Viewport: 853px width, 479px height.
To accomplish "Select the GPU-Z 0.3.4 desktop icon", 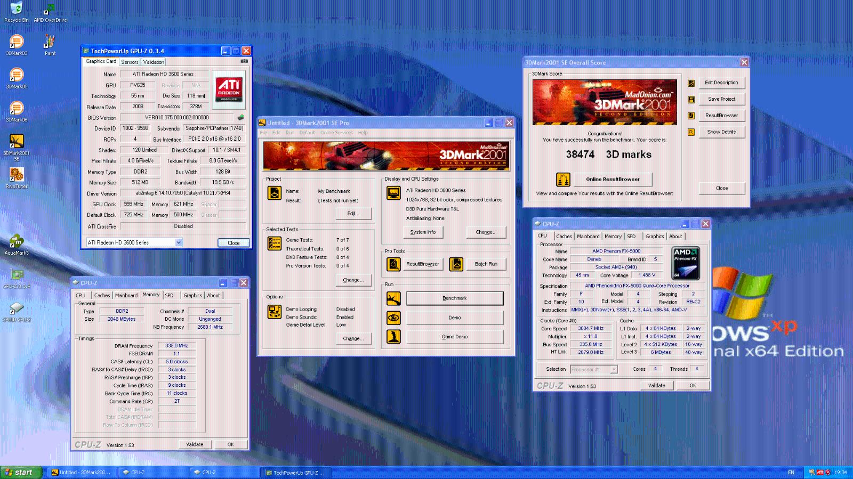I will (17, 278).
